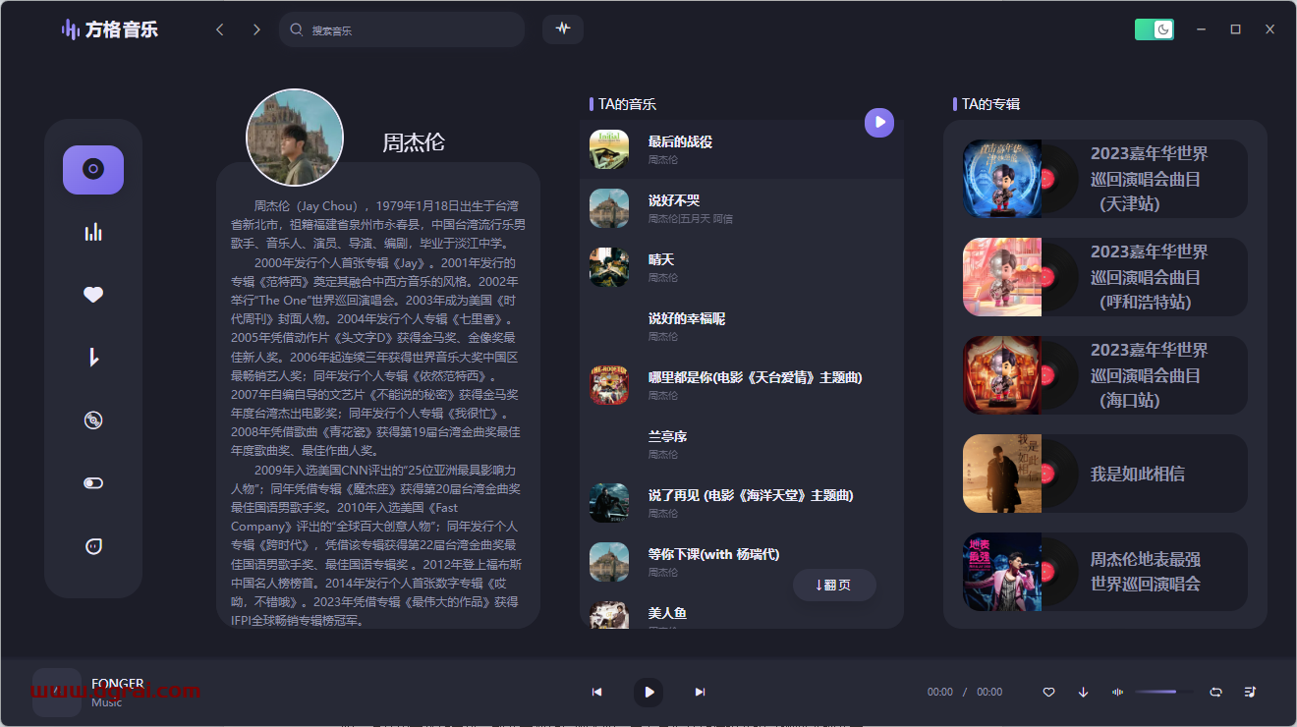Play song 美人鱼
This screenshot has height=727, width=1297.
click(x=742, y=612)
